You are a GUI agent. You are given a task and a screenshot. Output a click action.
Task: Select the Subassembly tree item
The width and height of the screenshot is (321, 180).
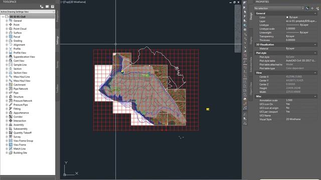(21, 129)
